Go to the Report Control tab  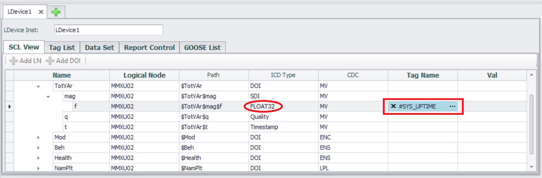(149, 47)
